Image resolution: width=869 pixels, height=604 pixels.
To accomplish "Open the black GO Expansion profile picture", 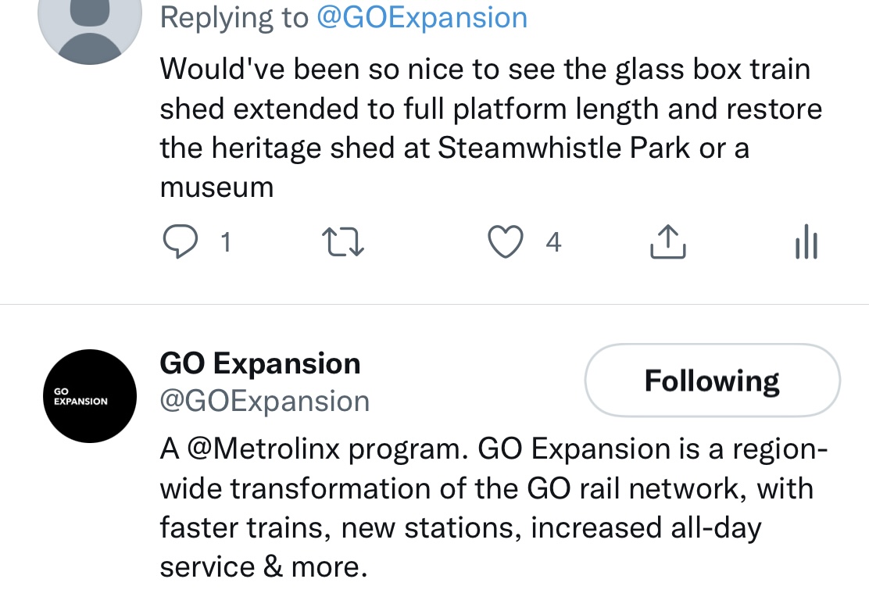I will 90,396.
